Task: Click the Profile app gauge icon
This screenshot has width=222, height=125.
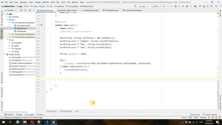Action: (183, 6)
